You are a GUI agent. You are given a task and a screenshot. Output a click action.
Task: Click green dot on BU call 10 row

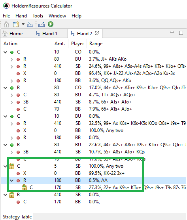pos(12,117)
